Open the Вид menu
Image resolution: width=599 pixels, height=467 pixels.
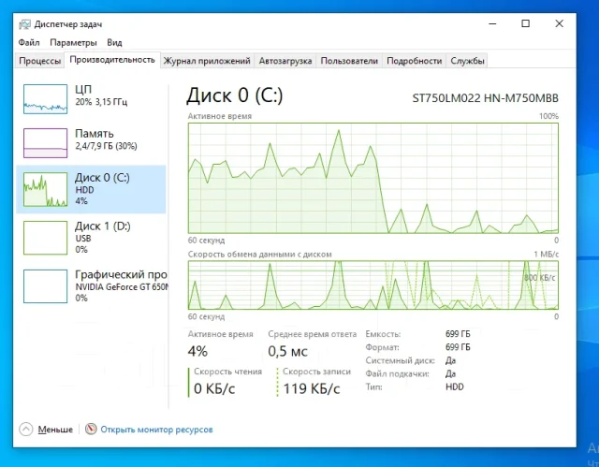pos(114,42)
